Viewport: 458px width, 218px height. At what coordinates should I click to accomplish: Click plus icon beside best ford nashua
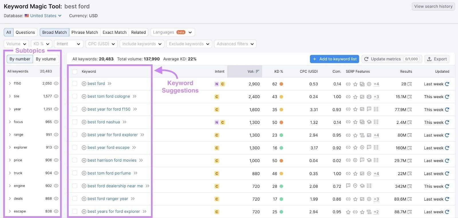(x=84, y=122)
